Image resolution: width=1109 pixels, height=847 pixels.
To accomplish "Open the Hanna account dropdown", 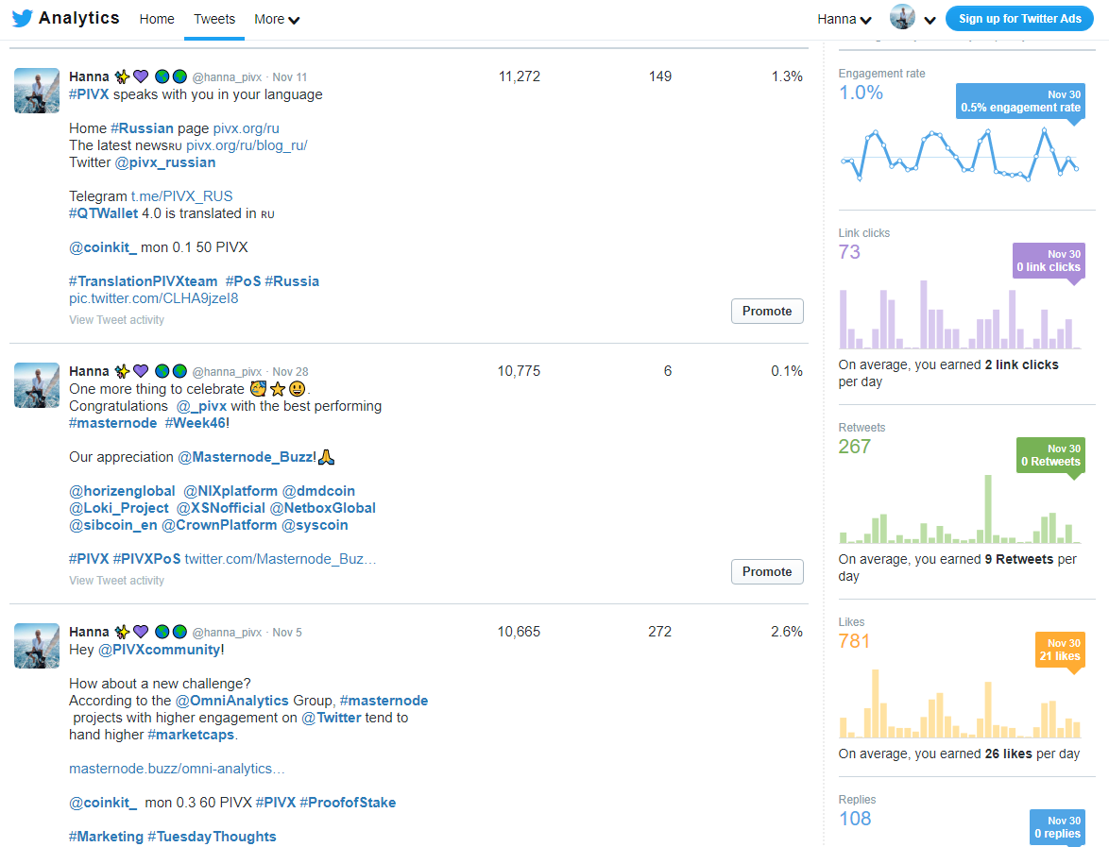I will point(845,19).
